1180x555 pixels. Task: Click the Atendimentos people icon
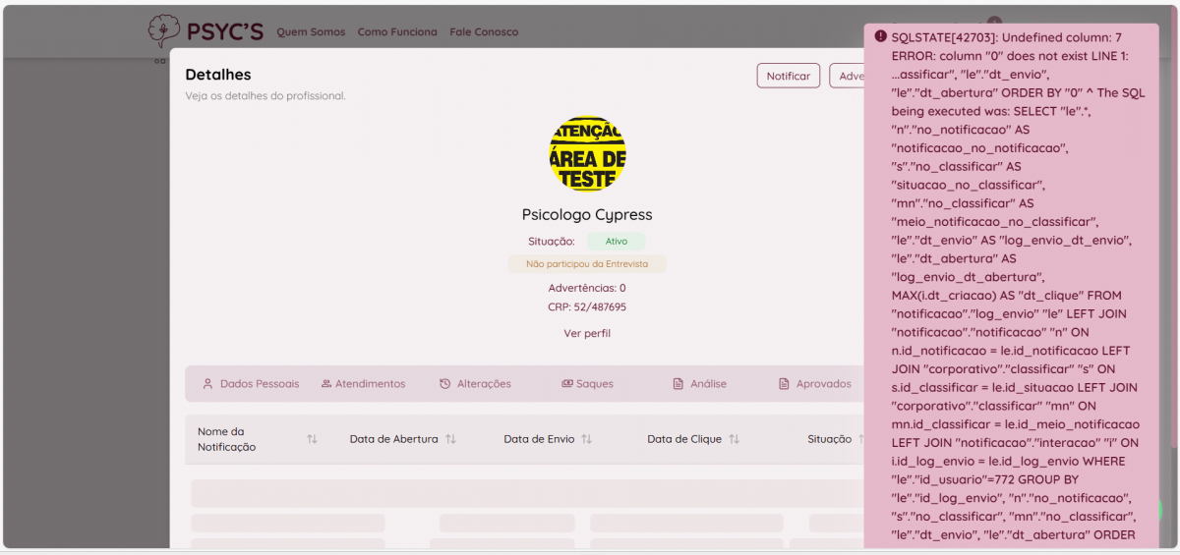(x=326, y=384)
